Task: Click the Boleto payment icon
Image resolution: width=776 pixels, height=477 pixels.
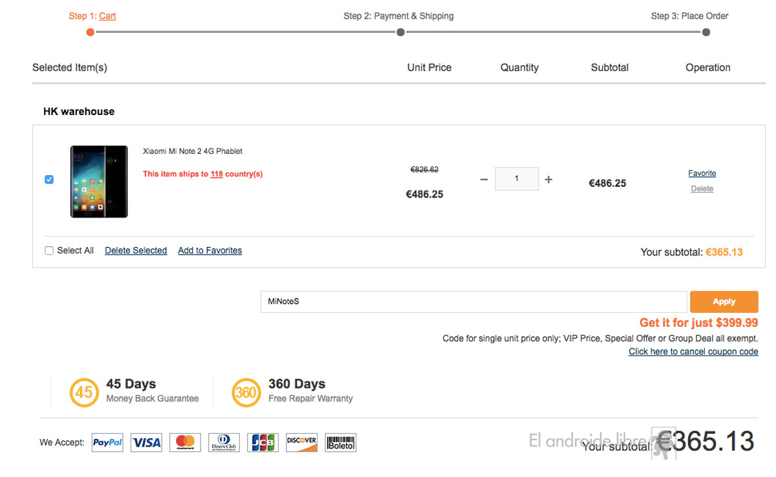Action: click(x=341, y=443)
